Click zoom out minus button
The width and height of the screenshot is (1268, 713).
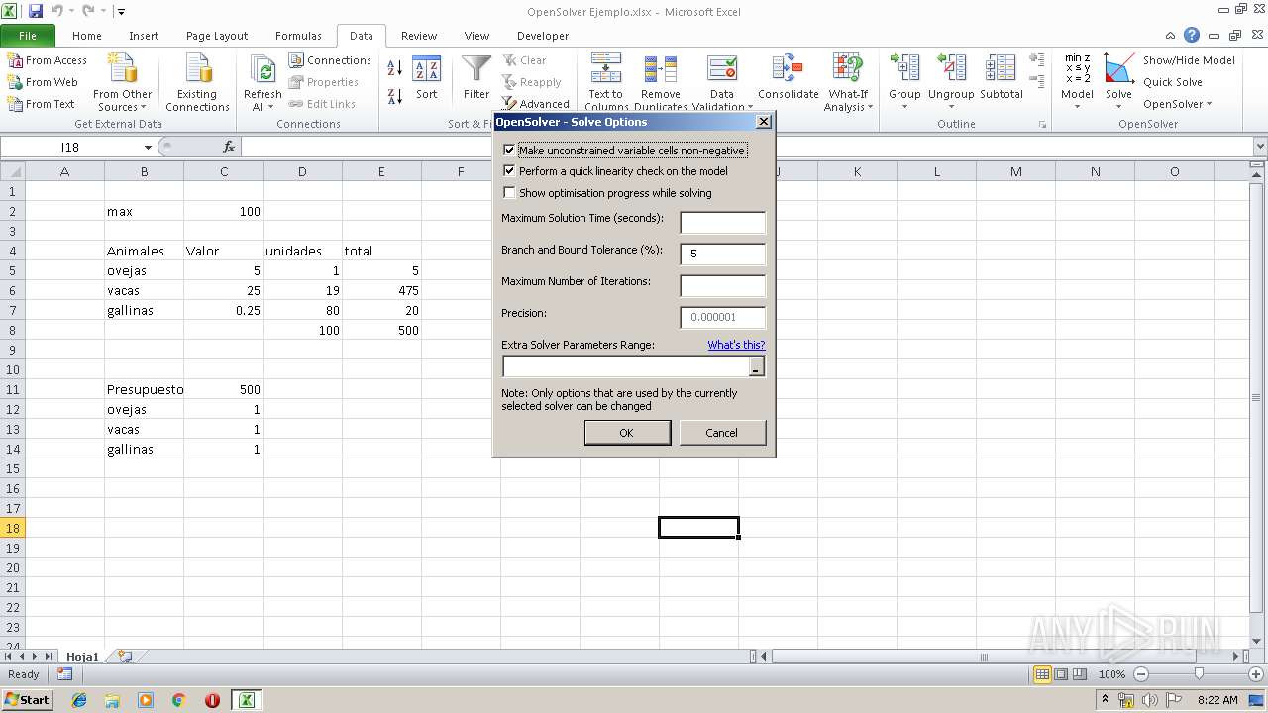(1140, 674)
